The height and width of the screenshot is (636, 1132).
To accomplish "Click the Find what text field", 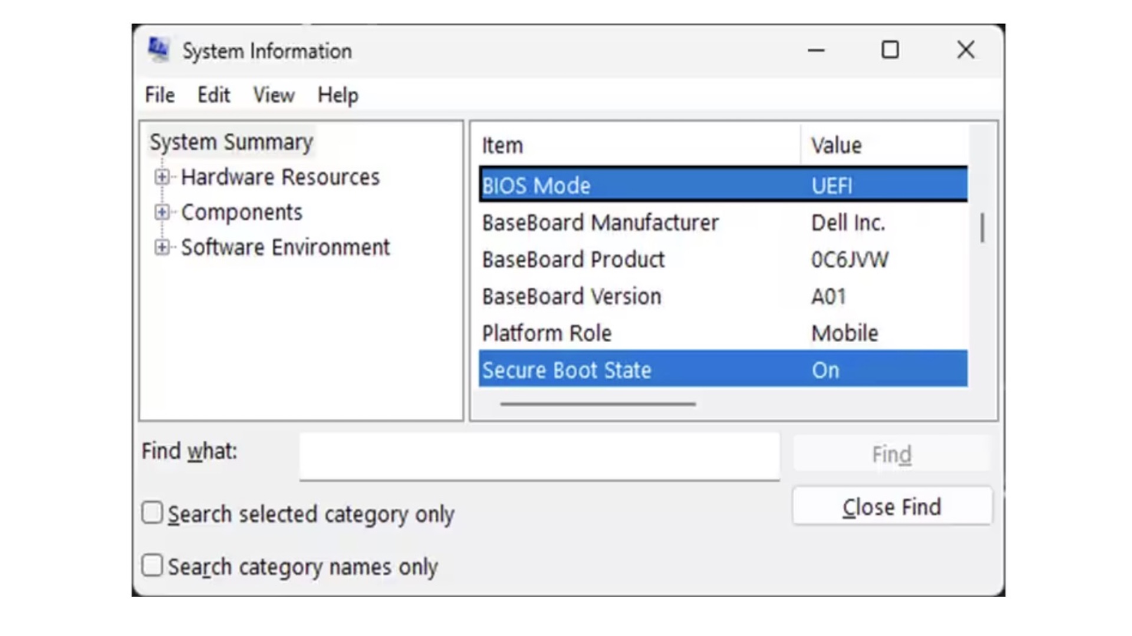I will [539, 455].
